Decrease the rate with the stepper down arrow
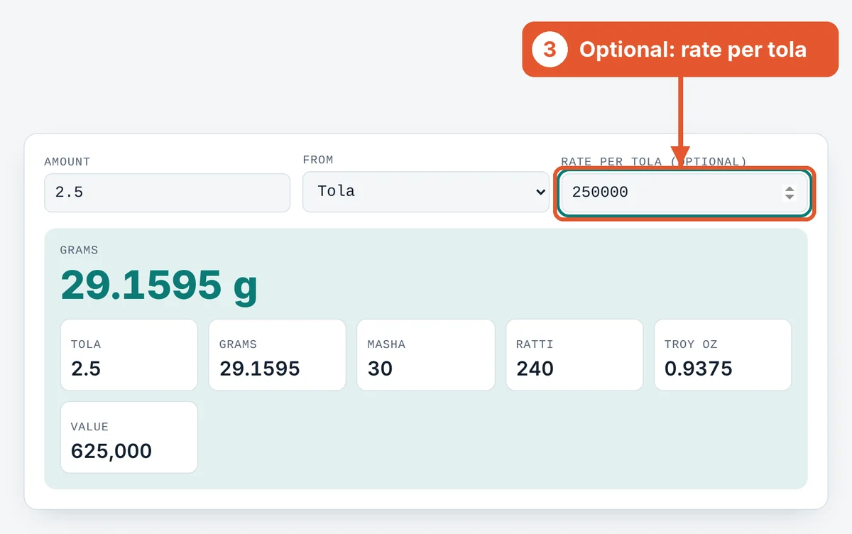 pos(789,197)
